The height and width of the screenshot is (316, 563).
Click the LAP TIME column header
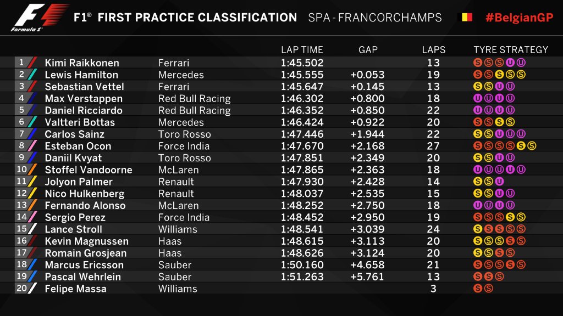pos(302,50)
